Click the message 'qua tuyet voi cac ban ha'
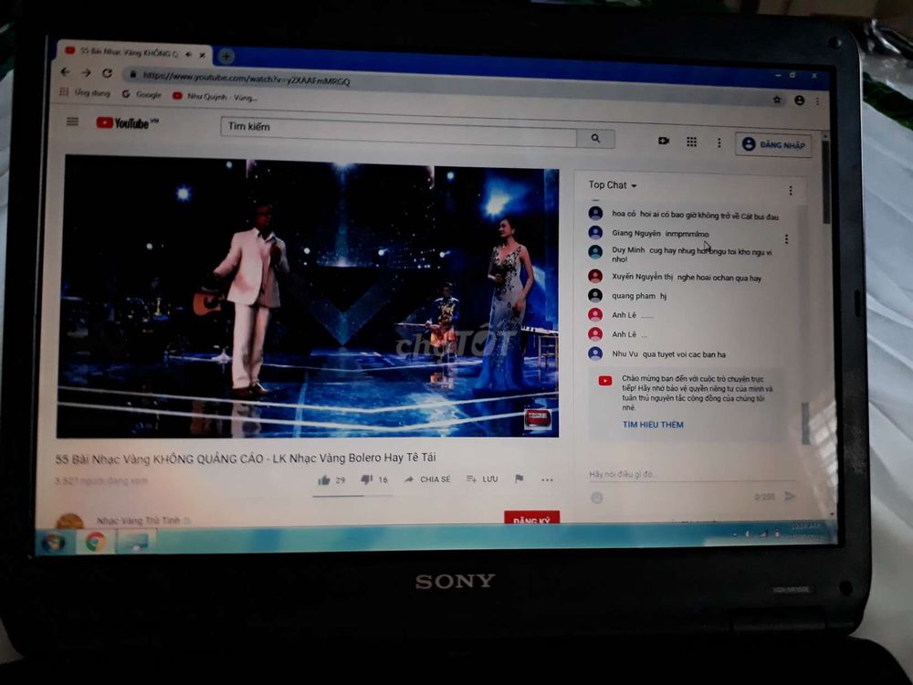 pyautogui.click(x=684, y=354)
